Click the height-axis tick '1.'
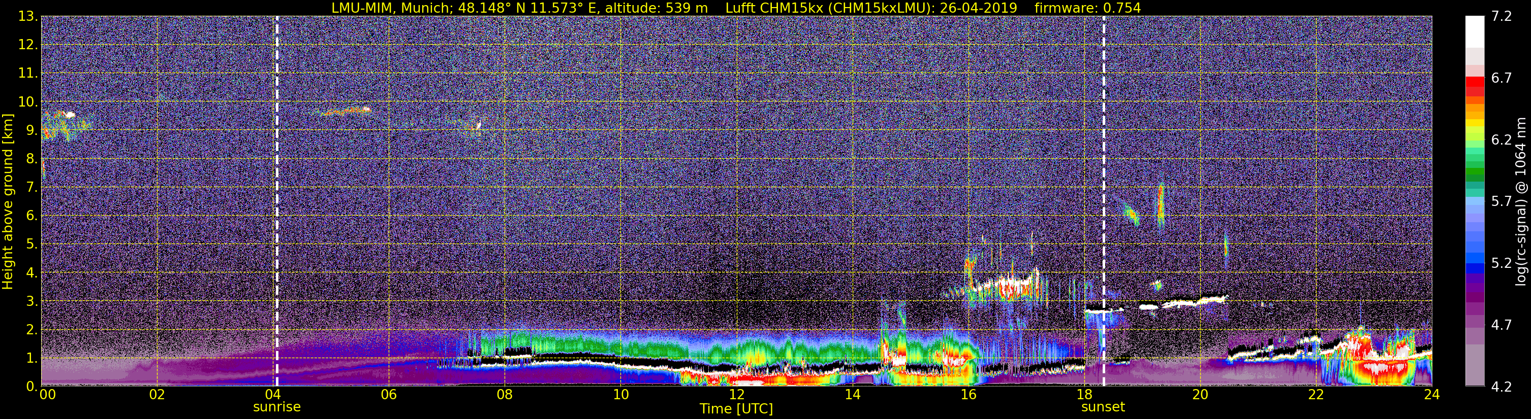1531x419 pixels. 32,359
